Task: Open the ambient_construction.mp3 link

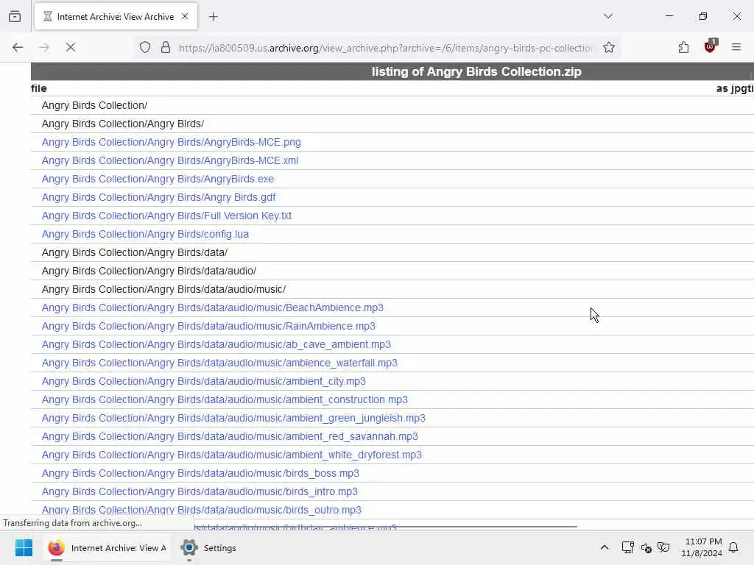Action: click(225, 399)
